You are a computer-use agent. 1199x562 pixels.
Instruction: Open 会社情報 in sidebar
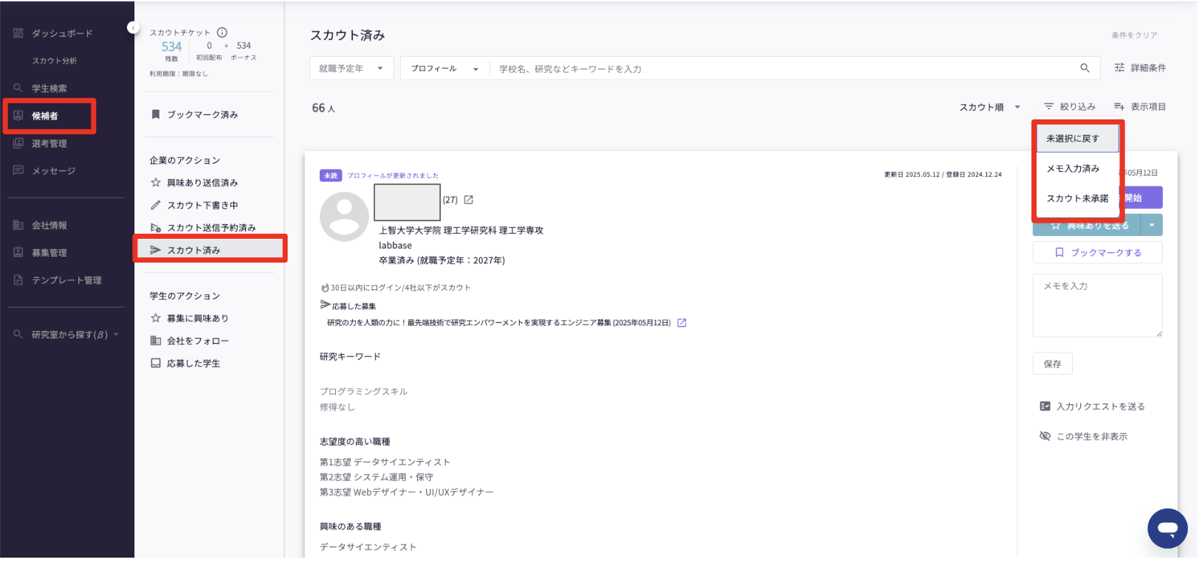click(49, 225)
